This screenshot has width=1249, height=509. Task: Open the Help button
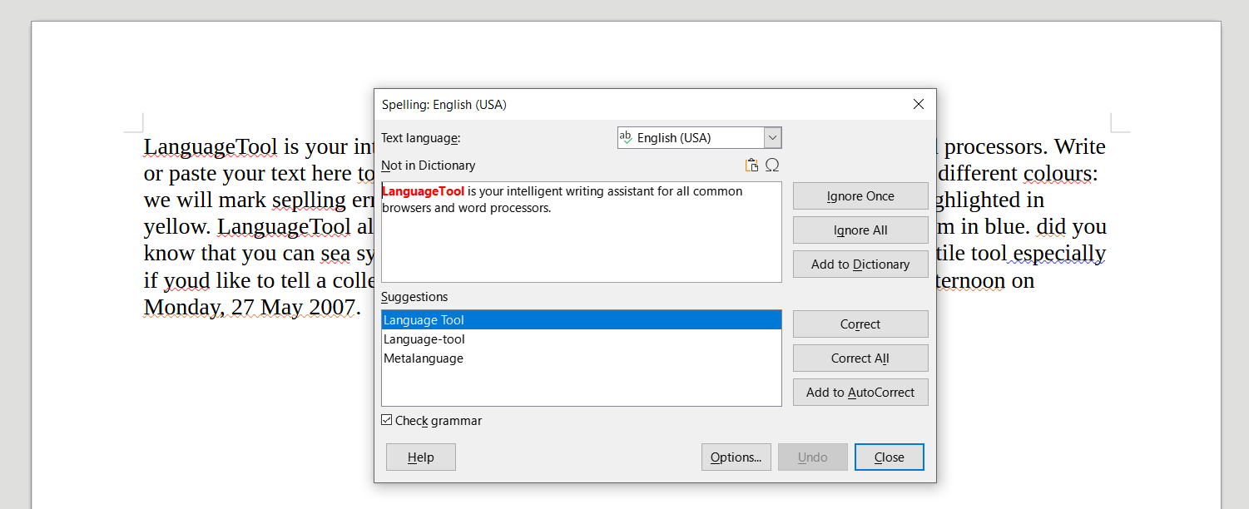pos(421,457)
